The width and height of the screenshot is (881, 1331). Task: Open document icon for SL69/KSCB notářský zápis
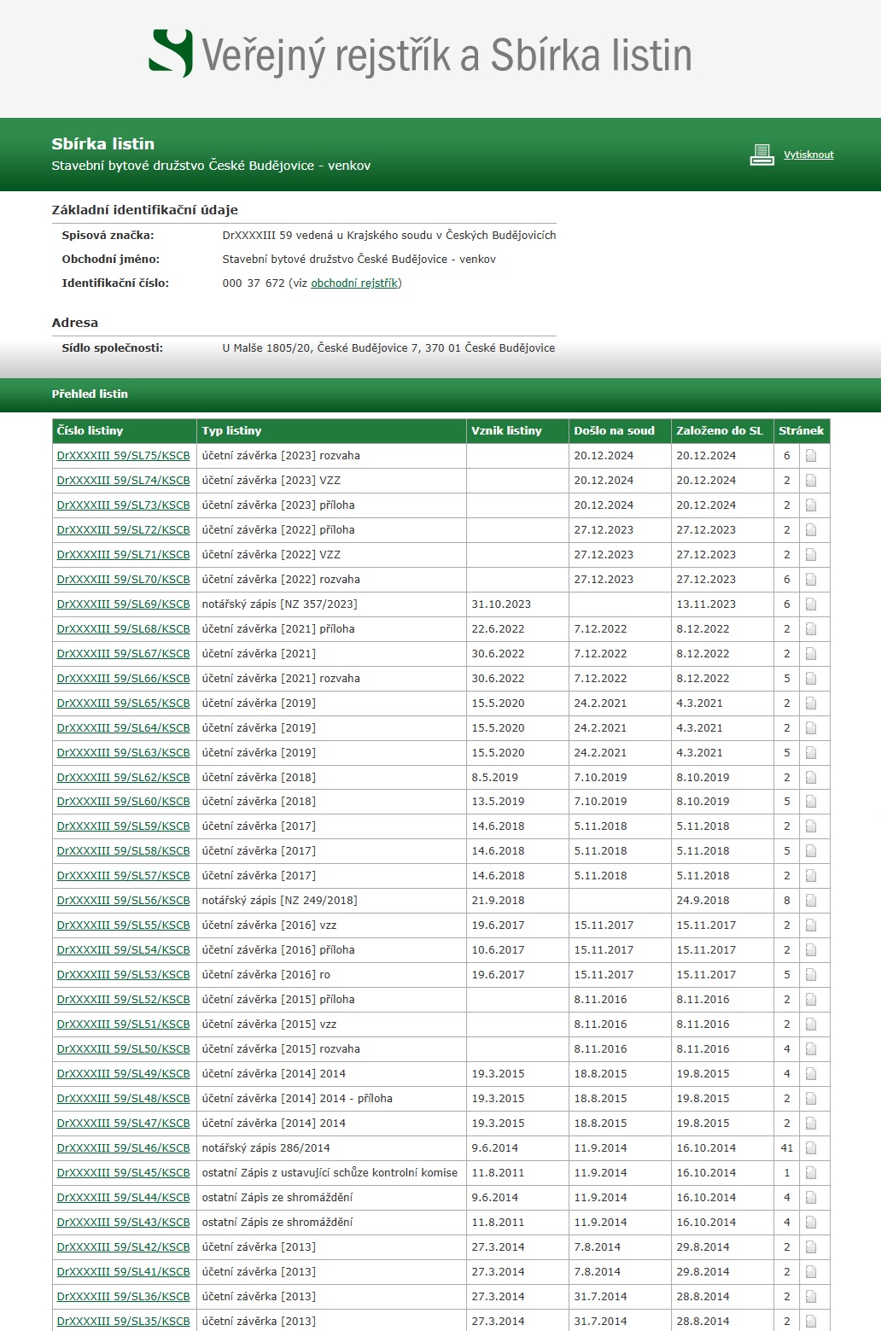coord(811,604)
